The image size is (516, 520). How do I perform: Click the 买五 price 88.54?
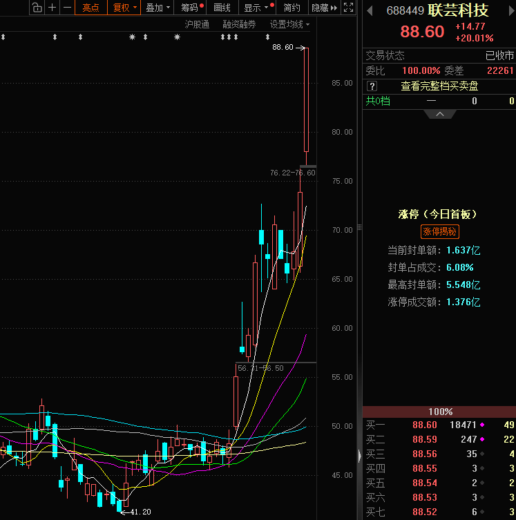tap(424, 483)
